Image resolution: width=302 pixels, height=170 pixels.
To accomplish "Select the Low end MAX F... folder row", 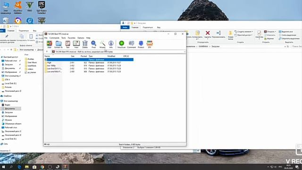I will point(89,71).
